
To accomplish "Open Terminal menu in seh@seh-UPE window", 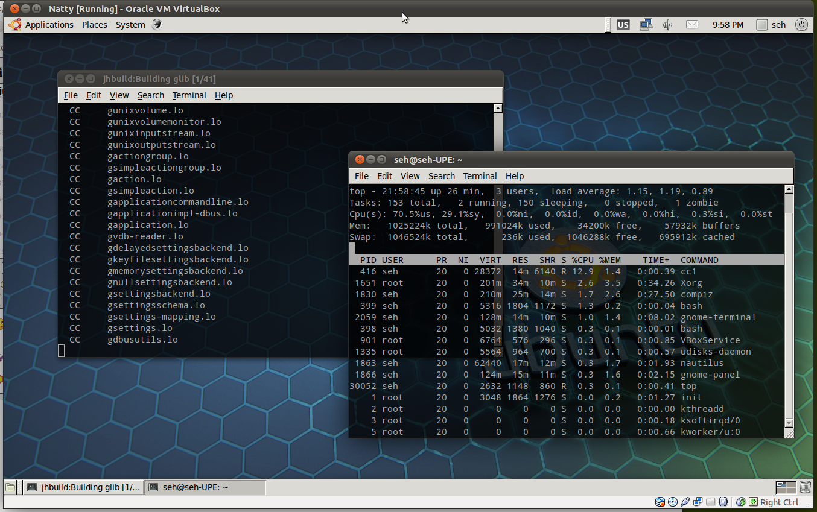I will point(480,176).
